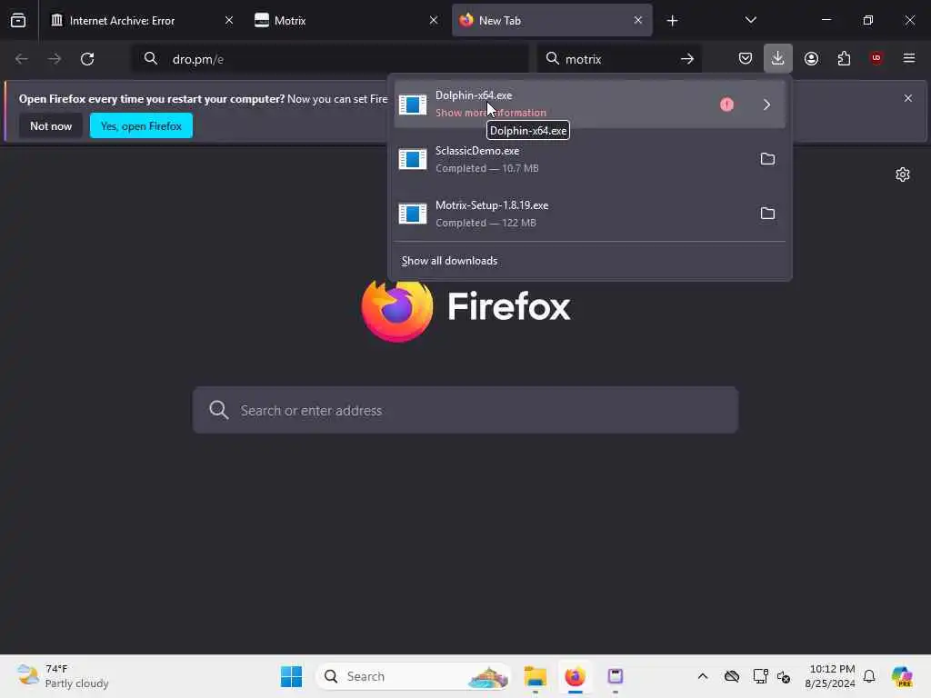Go forward one page
Screen dimensions: 931x698
[54, 59]
